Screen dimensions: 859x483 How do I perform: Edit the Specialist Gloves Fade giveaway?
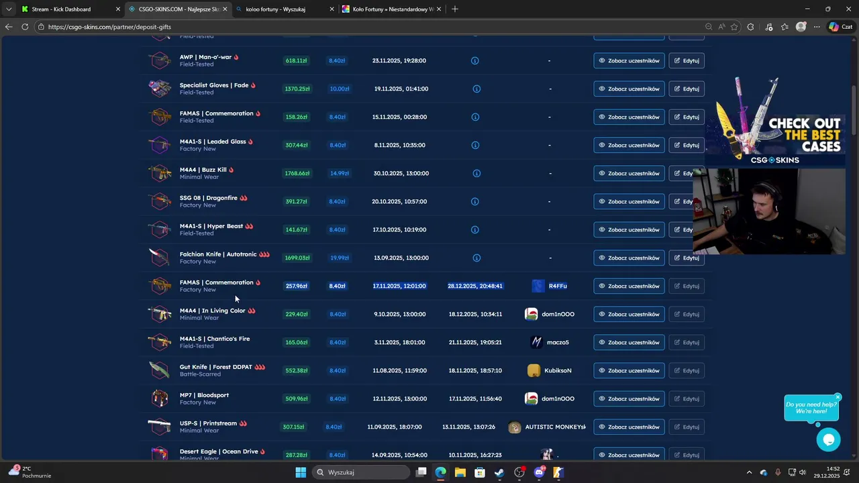coord(687,89)
